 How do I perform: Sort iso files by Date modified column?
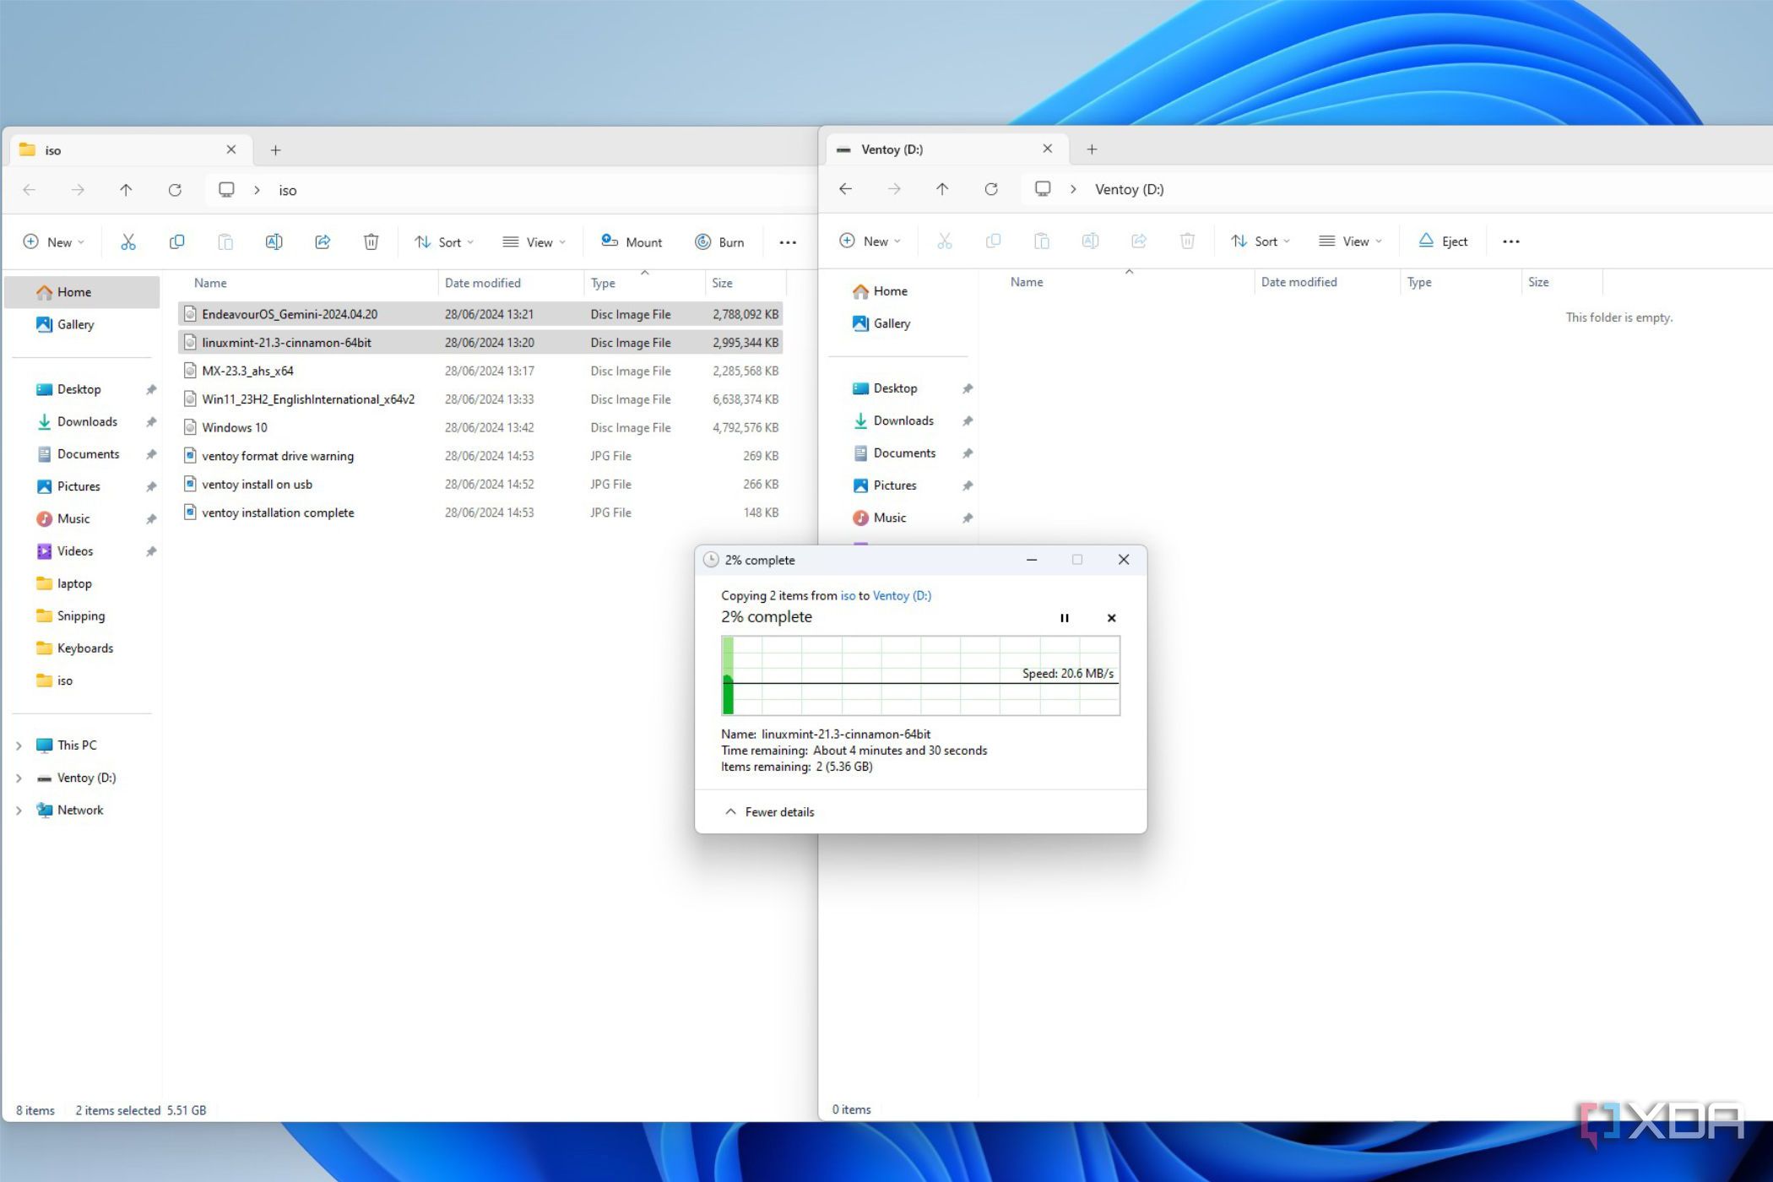(x=511, y=284)
